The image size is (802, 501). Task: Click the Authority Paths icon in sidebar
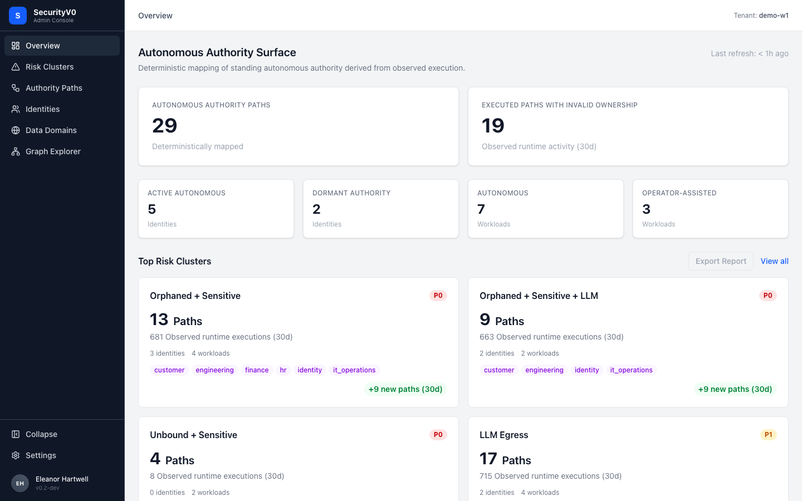(x=16, y=88)
